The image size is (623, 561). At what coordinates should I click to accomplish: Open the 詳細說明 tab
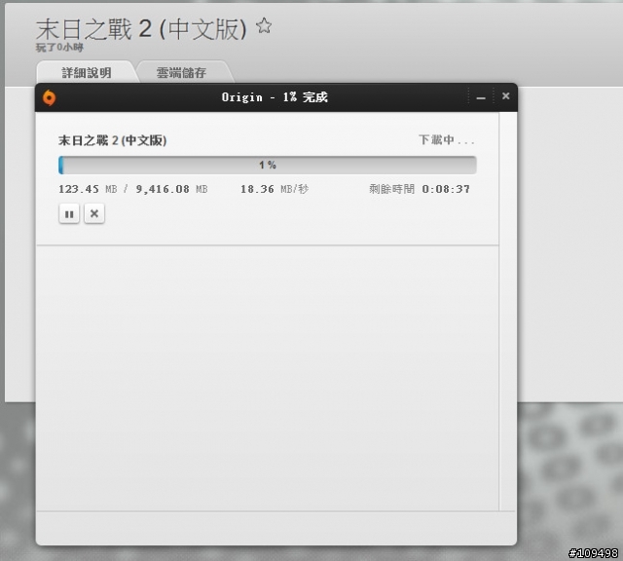pos(87,72)
